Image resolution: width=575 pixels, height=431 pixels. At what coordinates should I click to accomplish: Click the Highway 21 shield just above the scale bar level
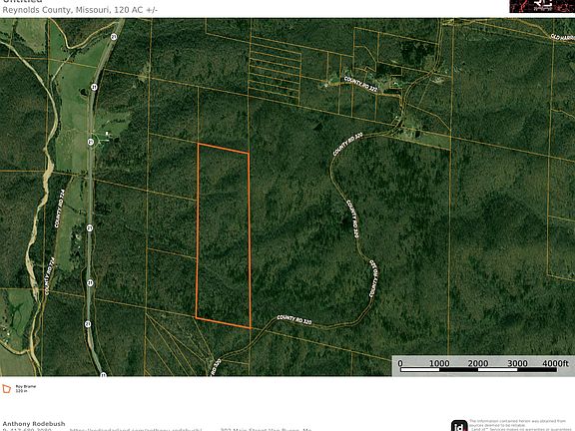click(x=88, y=324)
